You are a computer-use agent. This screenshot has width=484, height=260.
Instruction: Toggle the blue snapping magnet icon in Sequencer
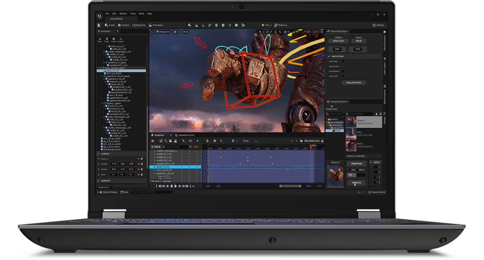click(x=233, y=141)
